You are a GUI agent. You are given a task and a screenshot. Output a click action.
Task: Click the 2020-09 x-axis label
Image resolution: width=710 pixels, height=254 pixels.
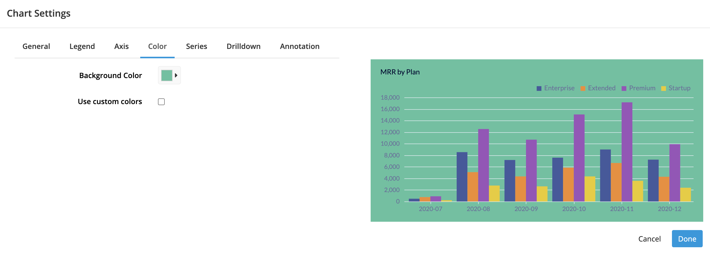(526, 209)
